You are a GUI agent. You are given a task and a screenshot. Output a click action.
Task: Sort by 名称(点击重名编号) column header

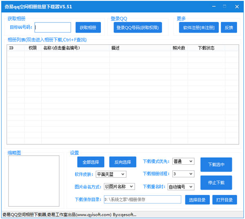point(75,48)
